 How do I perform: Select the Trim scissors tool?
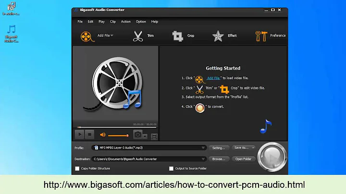click(x=138, y=36)
